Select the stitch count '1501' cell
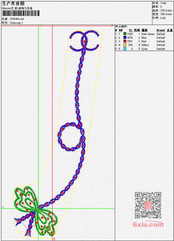Screen dimensions: 174x241 (x=130, y=41)
